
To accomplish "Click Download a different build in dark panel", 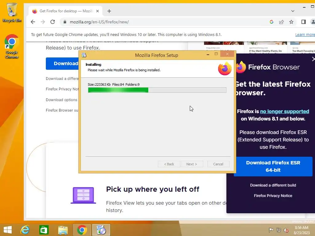I will [273, 185].
